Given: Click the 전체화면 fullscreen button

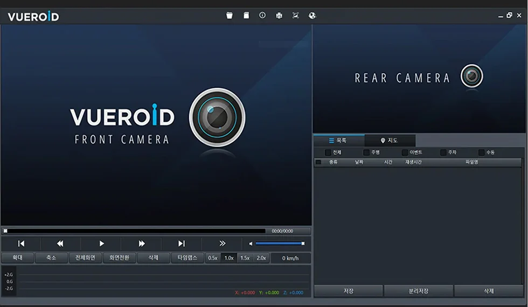Looking at the screenshot, I should point(86,258).
